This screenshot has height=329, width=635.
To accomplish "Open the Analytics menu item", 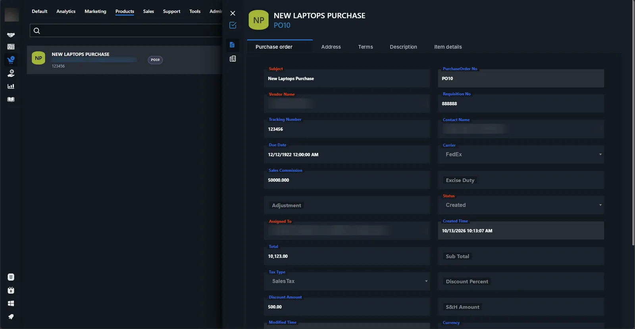I will click(x=66, y=11).
